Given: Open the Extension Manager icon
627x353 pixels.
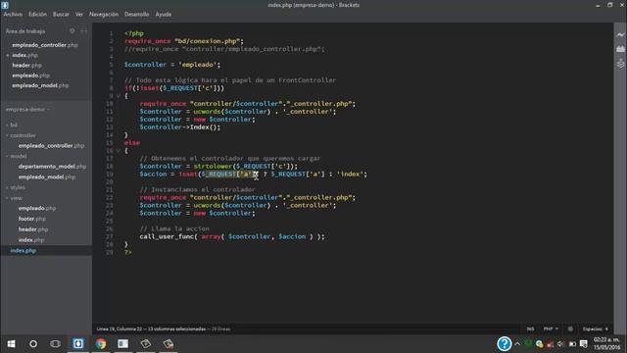Looking at the screenshot, I should point(620,49).
